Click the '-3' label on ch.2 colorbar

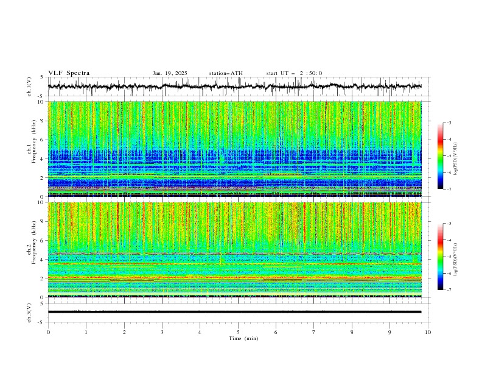tap(449, 224)
